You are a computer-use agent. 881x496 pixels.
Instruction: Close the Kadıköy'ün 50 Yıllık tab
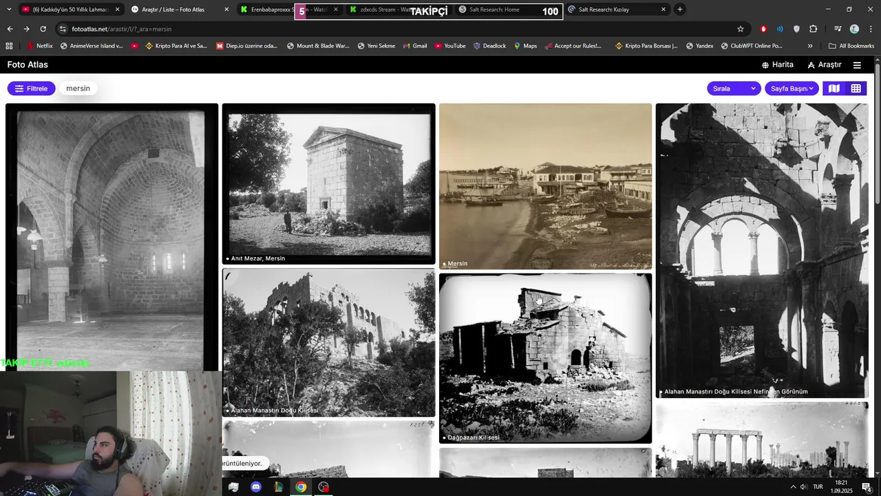pyautogui.click(x=117, y=10)
